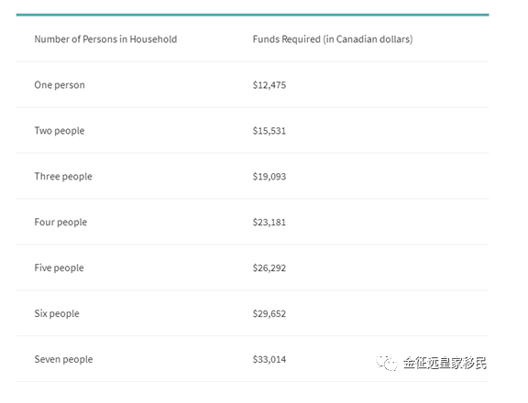This screenshot has height=403, width=528.
Task: Click the $15,531 value
Action: click(x=269, y=131)
